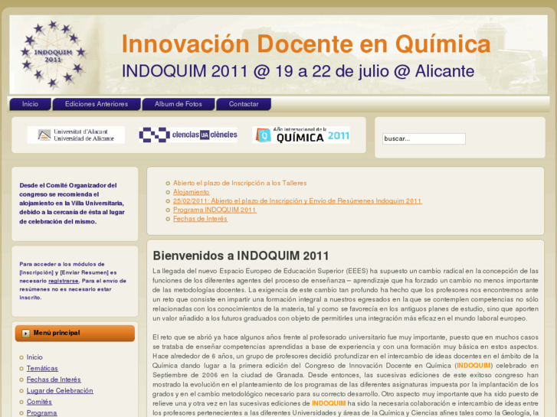Click the INDOQUIM 2011 star logo
The width and height of the screenshot is (557, 417).
(54, 54)
